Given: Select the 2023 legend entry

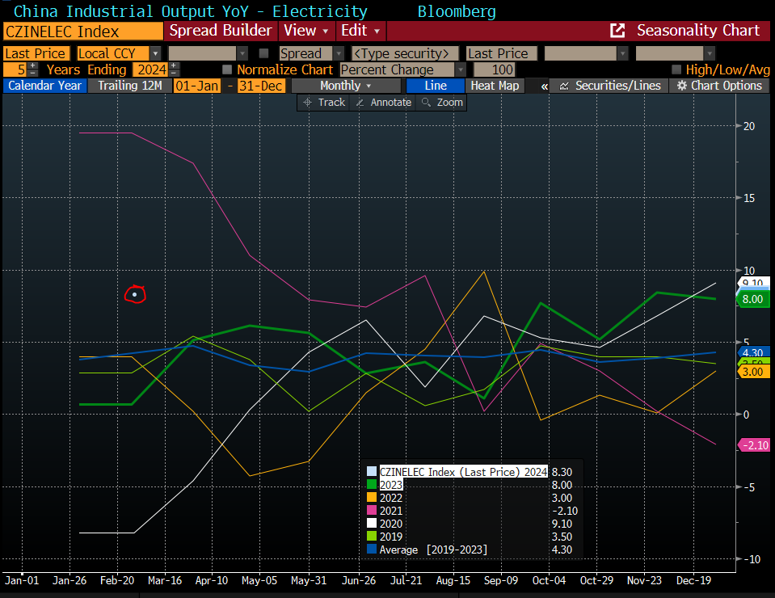Looking at the screenshot, I should point(391,485).
